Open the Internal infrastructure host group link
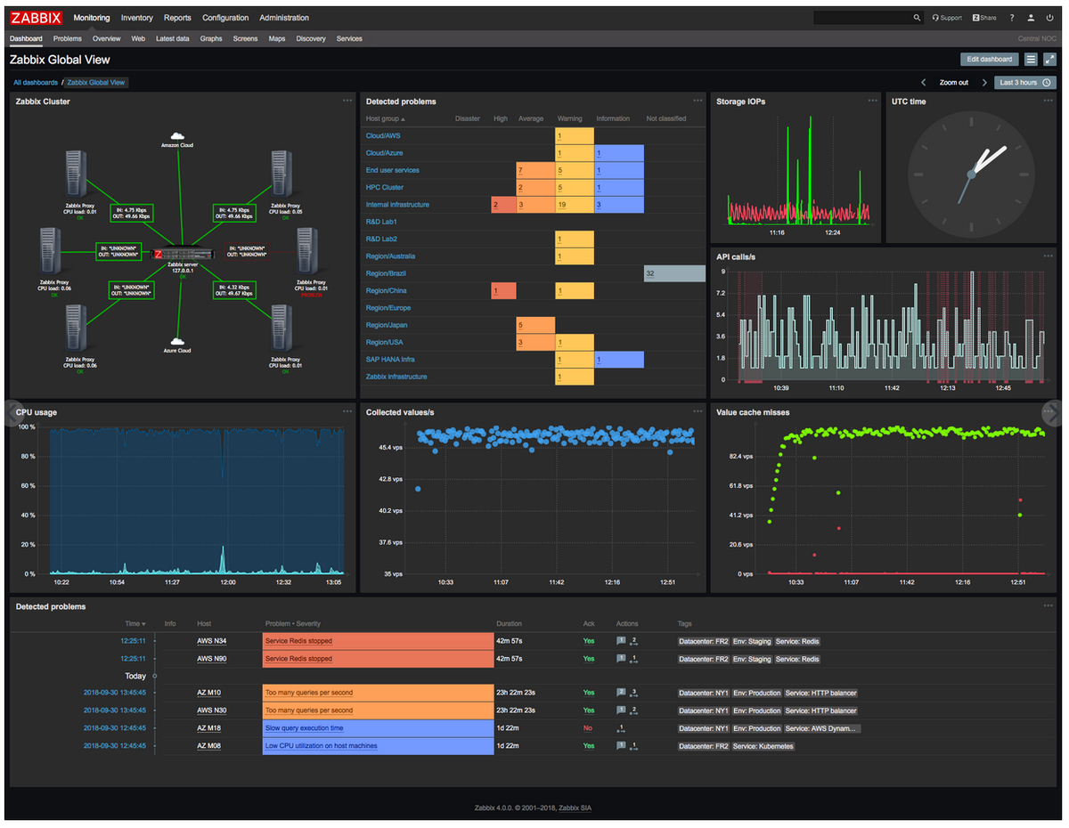 tap(397, 205)
